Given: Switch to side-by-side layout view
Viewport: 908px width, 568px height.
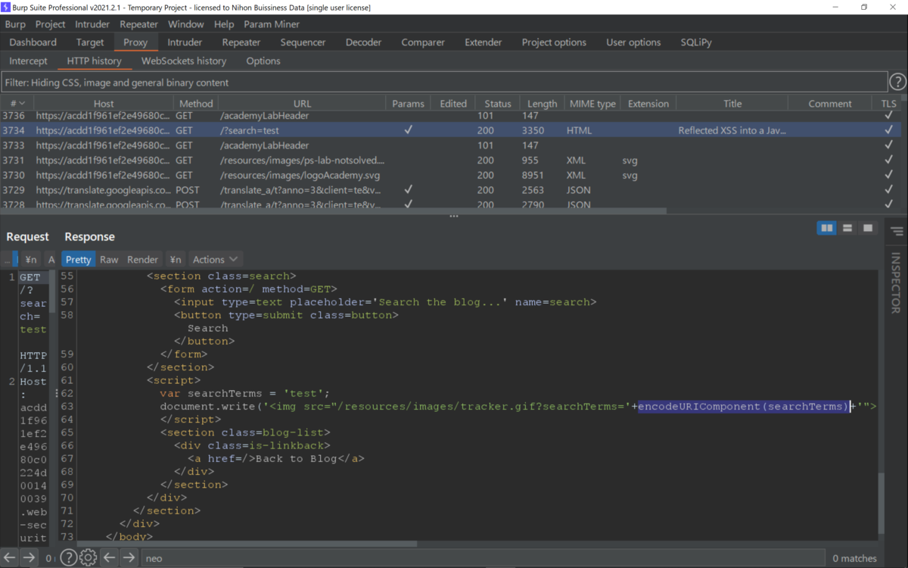Looking at the screenshot, I should [827, 228].
